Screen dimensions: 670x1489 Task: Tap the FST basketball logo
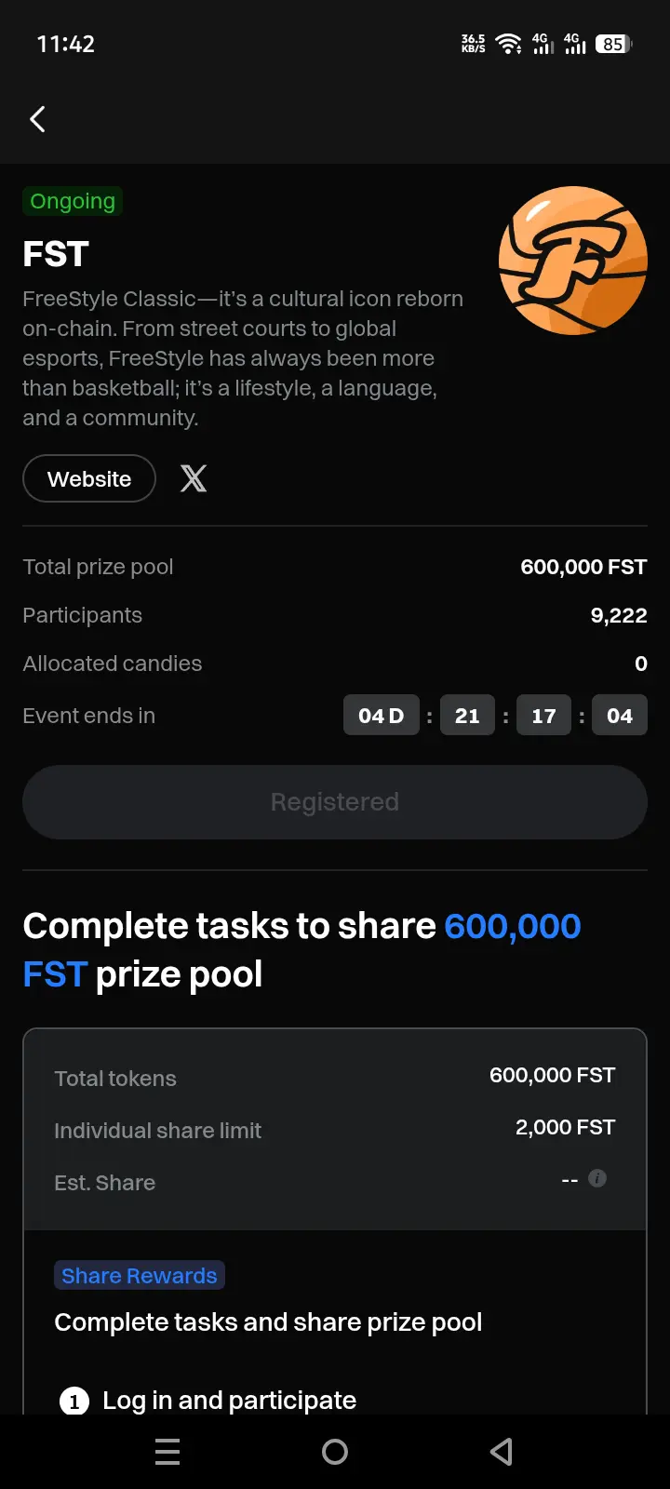(573, 261)
